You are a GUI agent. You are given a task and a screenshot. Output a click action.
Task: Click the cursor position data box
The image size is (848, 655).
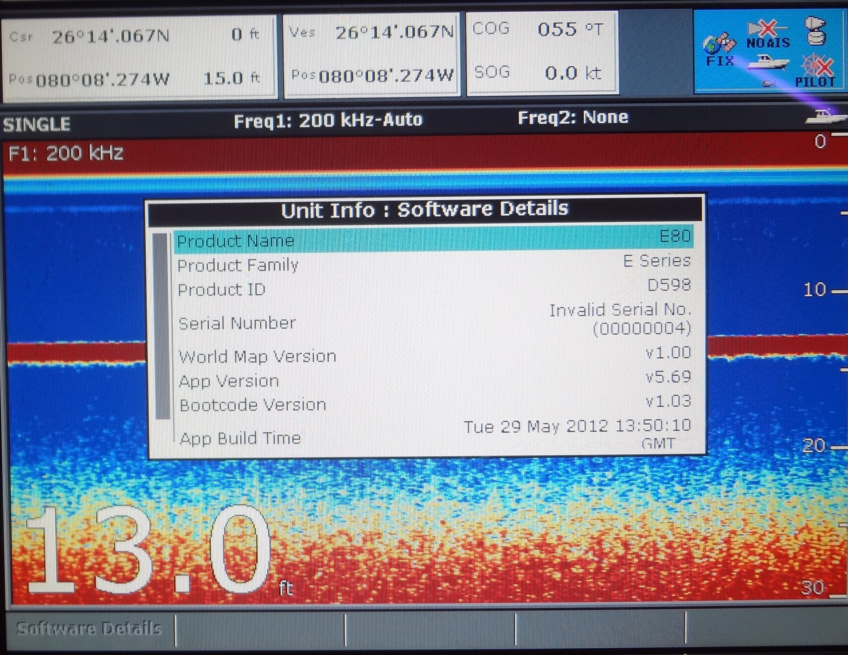139,57
